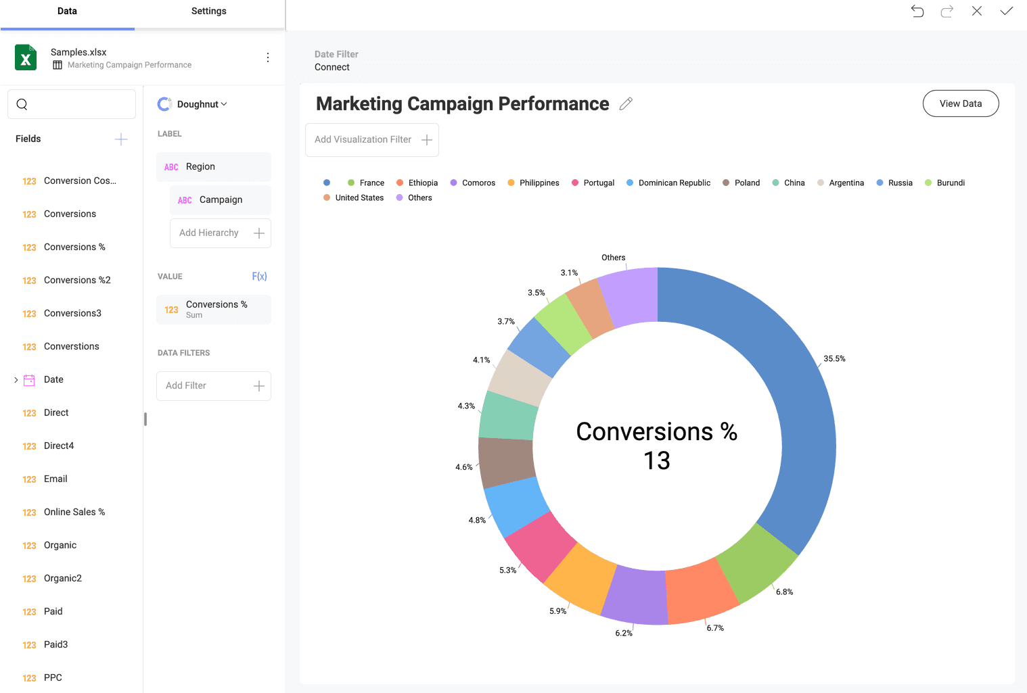
Task: Select the Converstions field
Action: (x=72, y=347)
